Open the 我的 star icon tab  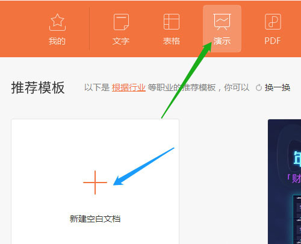coord(57,22)
